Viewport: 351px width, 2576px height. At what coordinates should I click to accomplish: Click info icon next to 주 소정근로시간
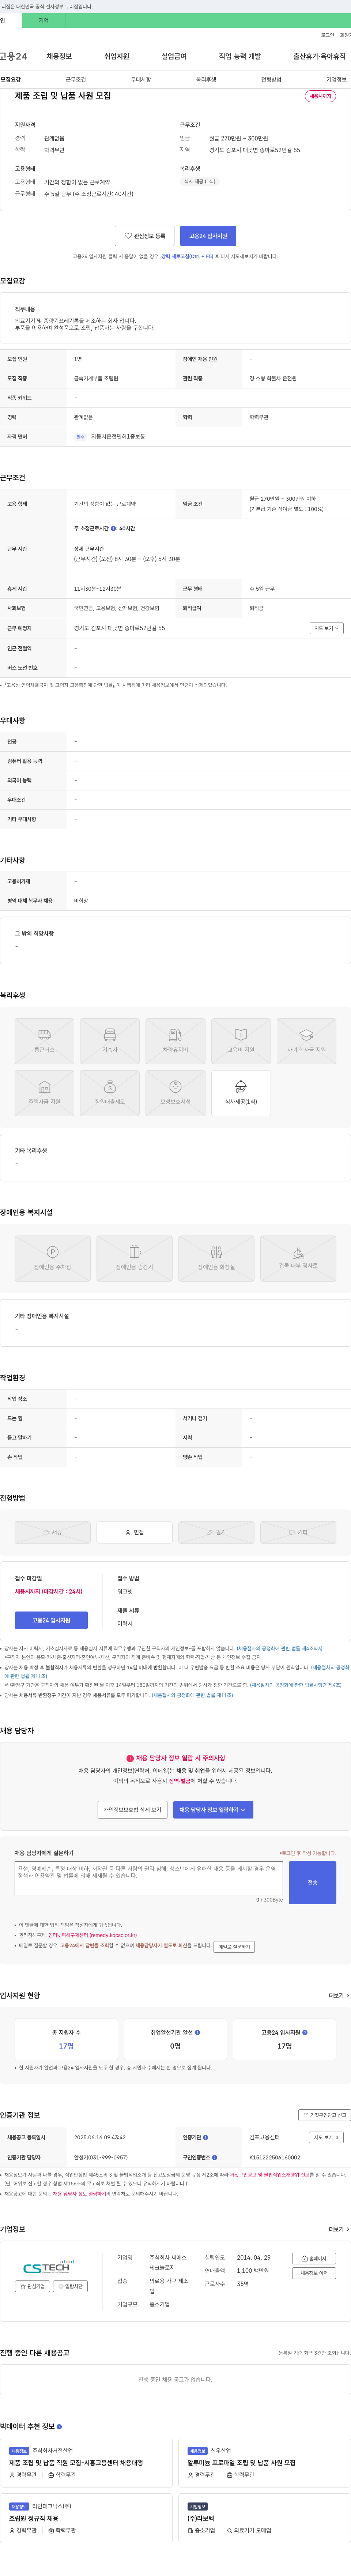[x=113, y=528]
